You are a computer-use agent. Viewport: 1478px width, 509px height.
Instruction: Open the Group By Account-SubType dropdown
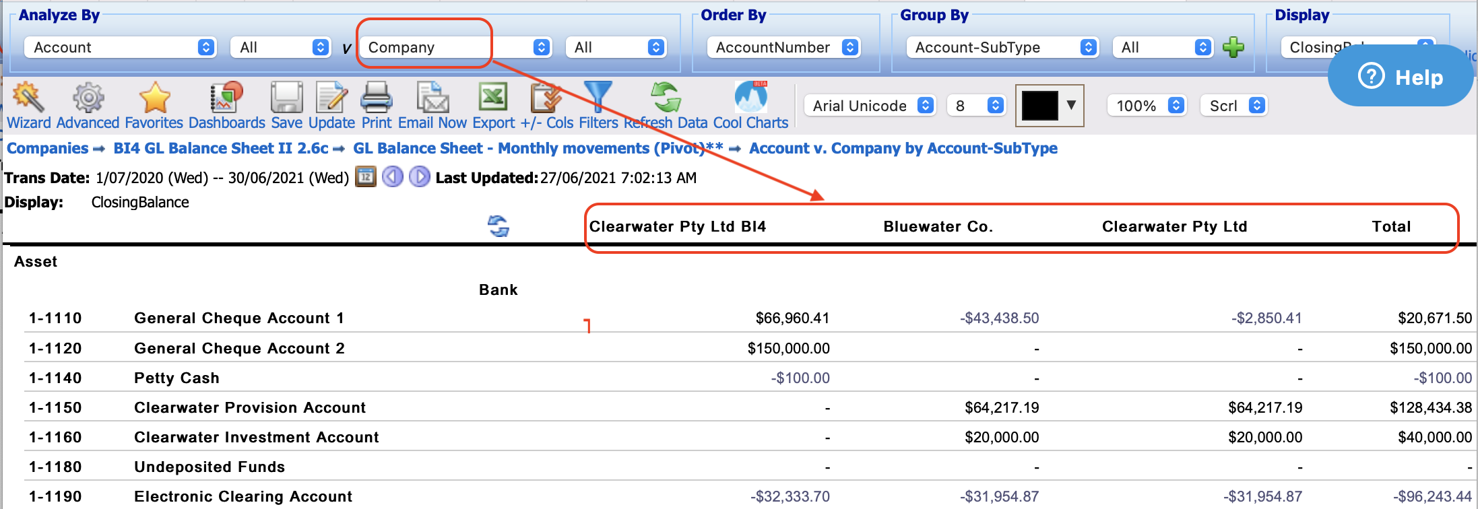click(1002, 47)
